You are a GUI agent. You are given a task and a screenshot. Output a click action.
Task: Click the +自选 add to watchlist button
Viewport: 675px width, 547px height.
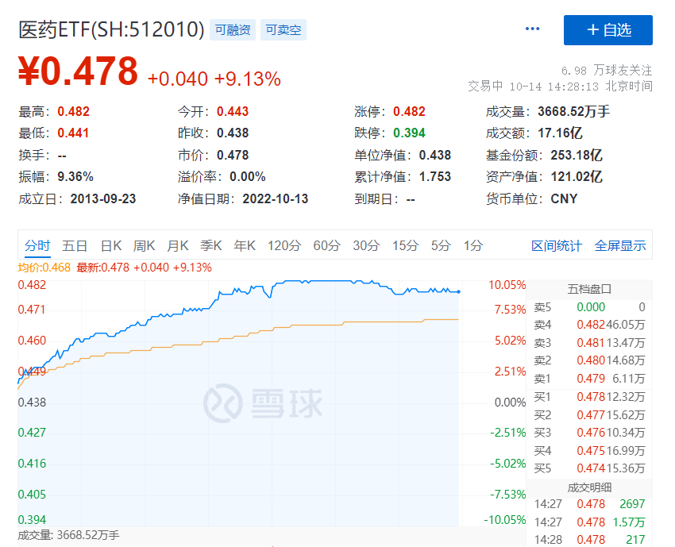click(x=607, y=30)
